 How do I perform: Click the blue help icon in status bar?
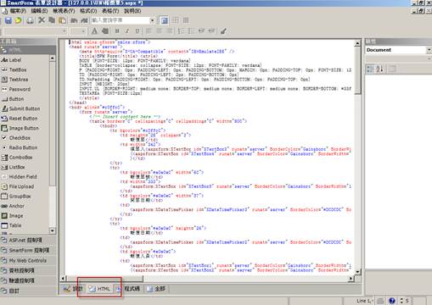coord(392,301)
